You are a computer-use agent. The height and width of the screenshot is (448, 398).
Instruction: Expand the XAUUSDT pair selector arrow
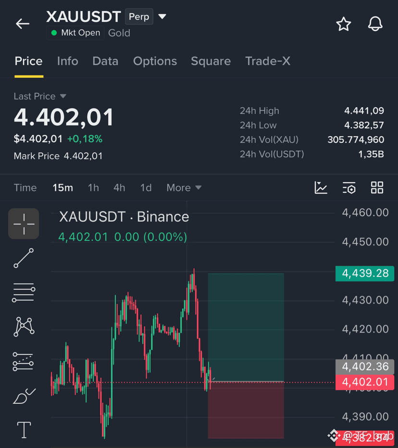162,16
